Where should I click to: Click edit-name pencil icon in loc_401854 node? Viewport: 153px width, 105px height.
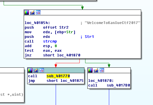(x=32, y=12)
